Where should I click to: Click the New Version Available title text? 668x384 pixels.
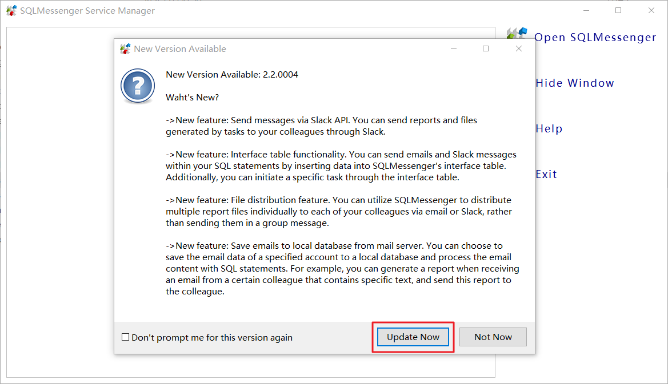[180, 49]
